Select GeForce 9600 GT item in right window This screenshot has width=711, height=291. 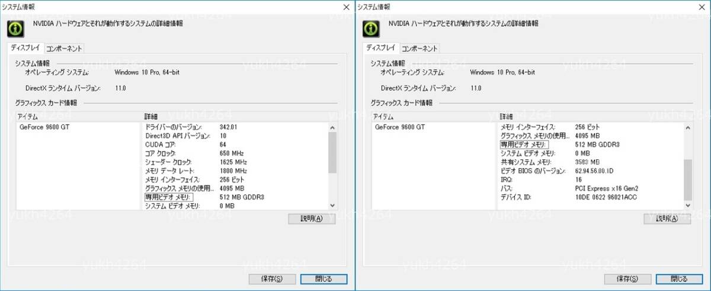400,127
